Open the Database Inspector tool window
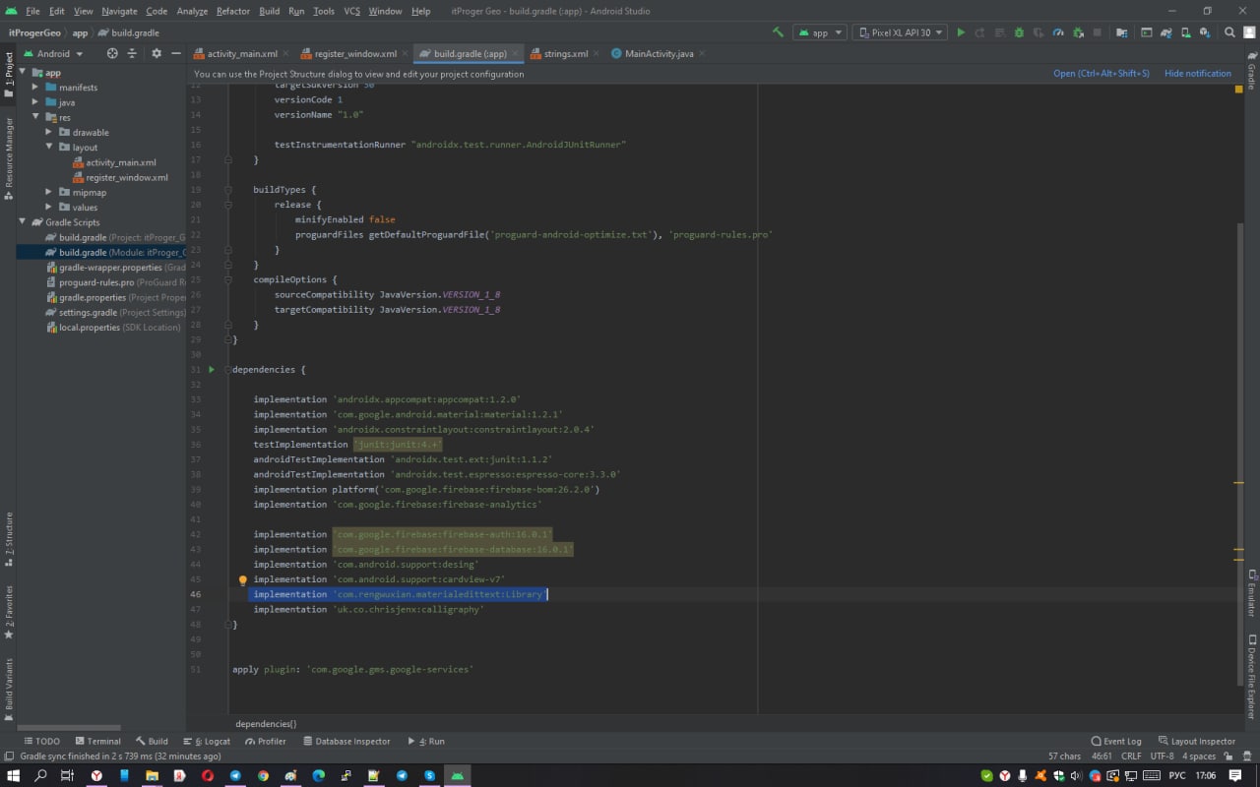1260x787 pixels. pyautogui.click(x=346, y=741)
